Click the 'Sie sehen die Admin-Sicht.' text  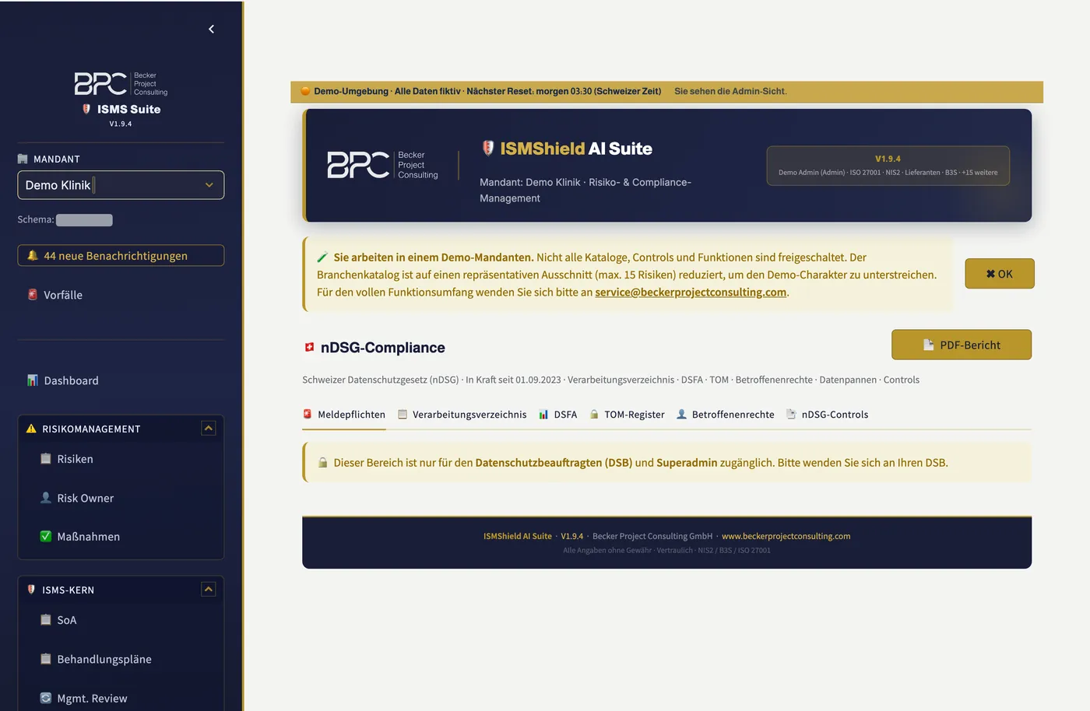point(730,91)
